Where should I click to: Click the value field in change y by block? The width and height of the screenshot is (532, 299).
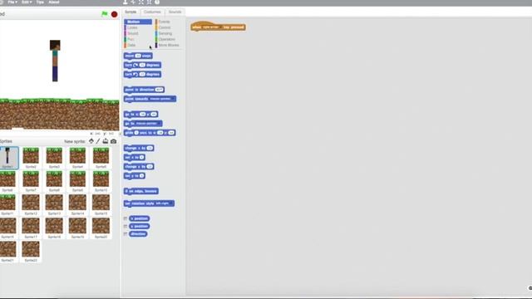coord(150,167)
